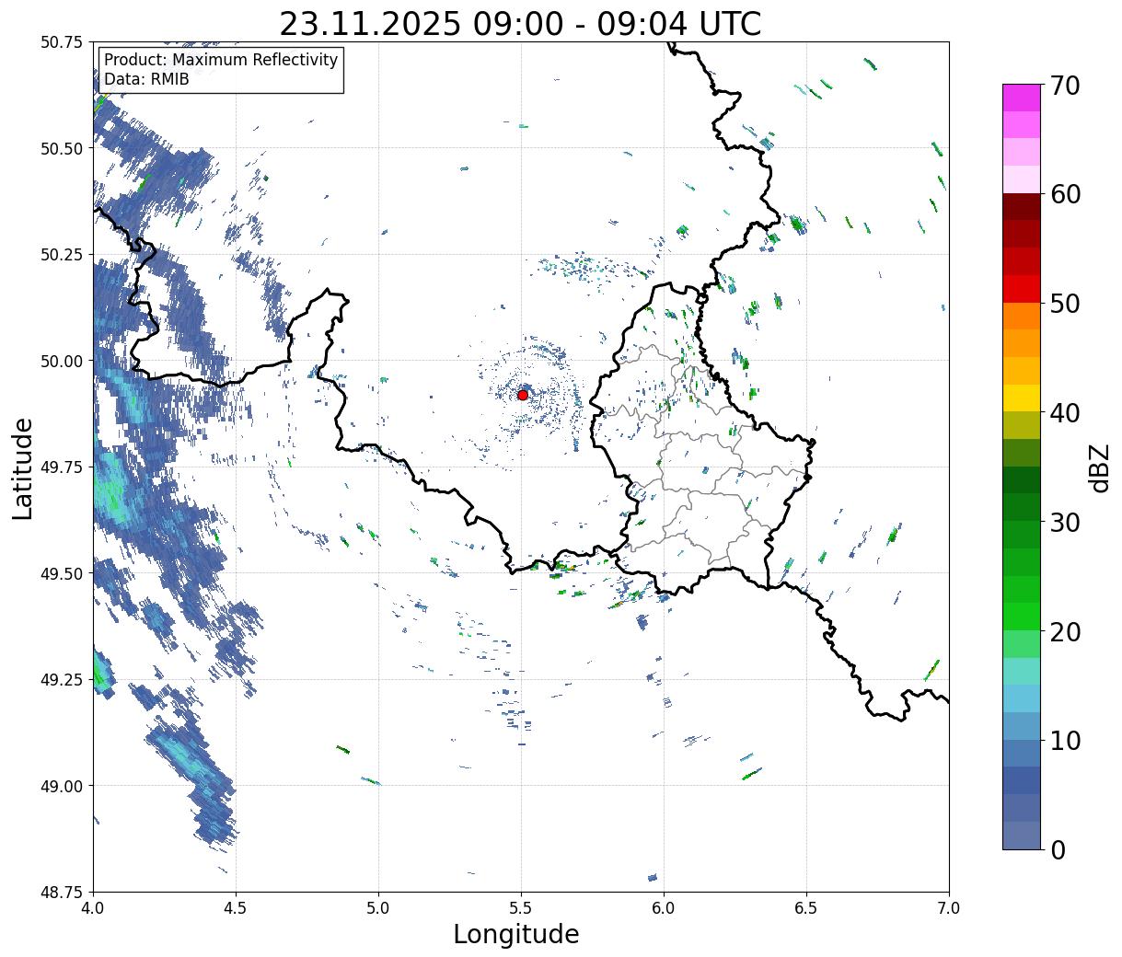Click the latitude tick label 49.50
The width and height of the screenshot is (1122, 957).
[x=62, y=573]
